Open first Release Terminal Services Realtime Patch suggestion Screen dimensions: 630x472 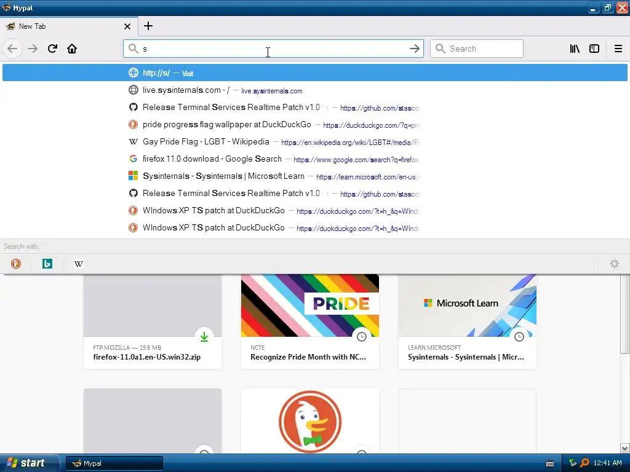(x=315, y=108)
